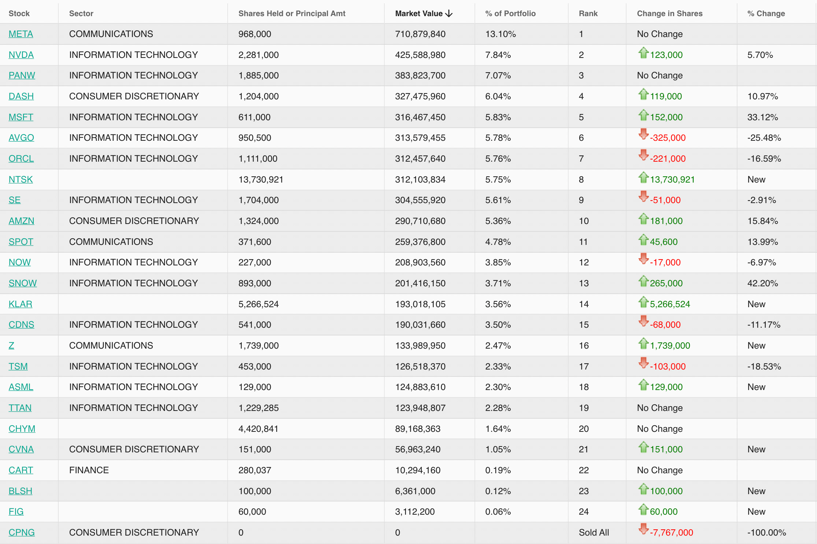This screenshot has height=544, width=817.
Task: Open the PANW ticker link
Action: pos(22,76)
